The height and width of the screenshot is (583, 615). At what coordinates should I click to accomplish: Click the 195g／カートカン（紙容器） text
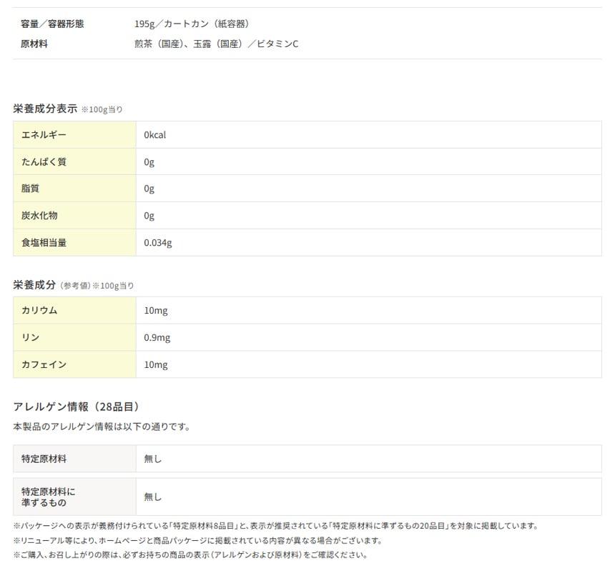[192, 24]
